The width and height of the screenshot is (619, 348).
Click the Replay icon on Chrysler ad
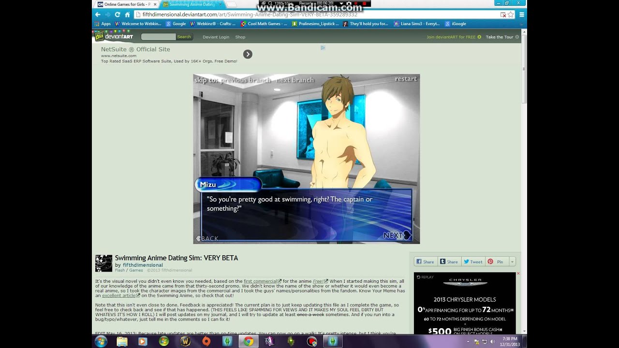(x=425, y=277)
